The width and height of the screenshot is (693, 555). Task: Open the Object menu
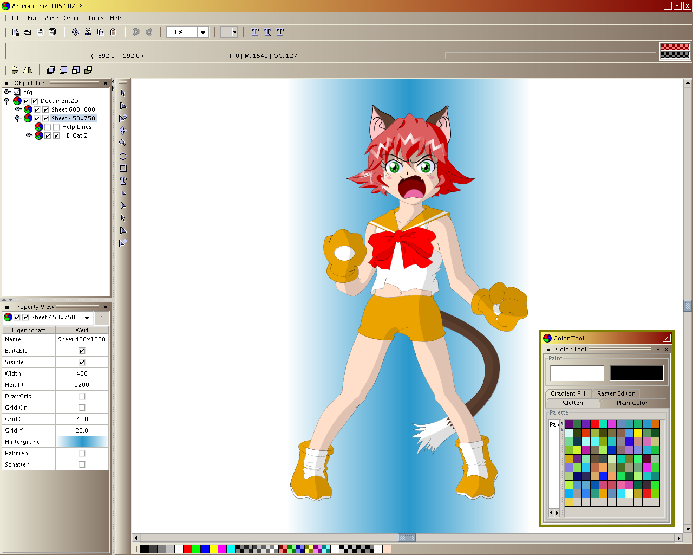click(73, 18)
